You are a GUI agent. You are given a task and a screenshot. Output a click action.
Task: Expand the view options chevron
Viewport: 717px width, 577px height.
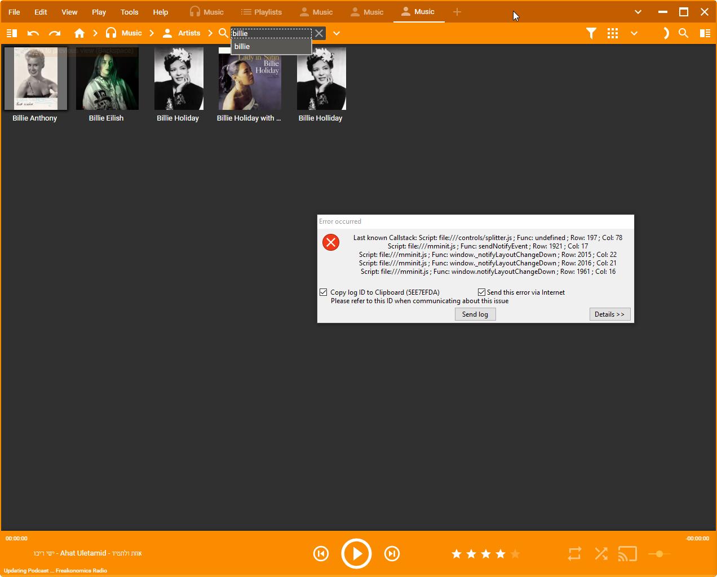click(634, 33)
